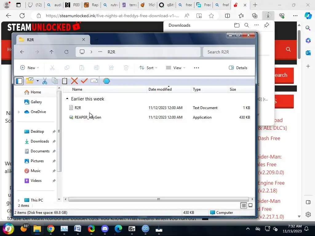Click the red X Delete icon
315x236 pixels.
pos(74,81)
